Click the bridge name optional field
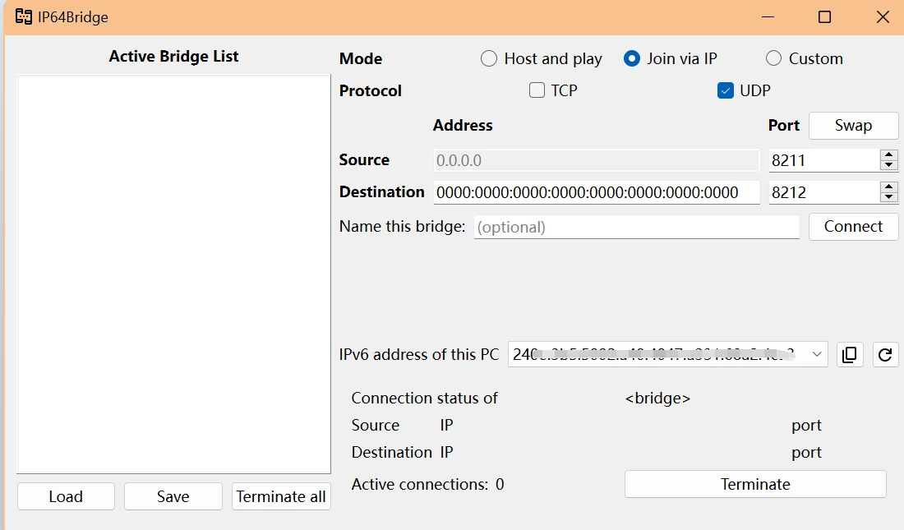The width and height of the screenshot is (904, 530). point(636,227)
